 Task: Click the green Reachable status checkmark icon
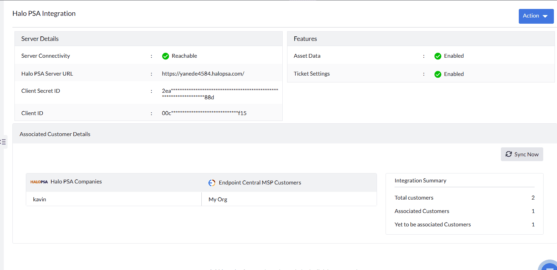[166, 56]
